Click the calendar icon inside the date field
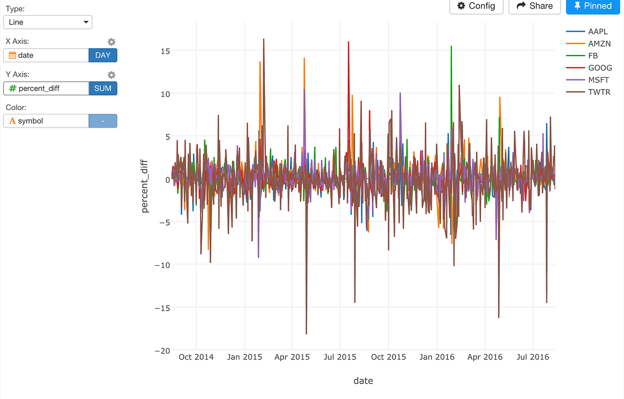This screenshot has height=399, width=624. pos(13,55)
